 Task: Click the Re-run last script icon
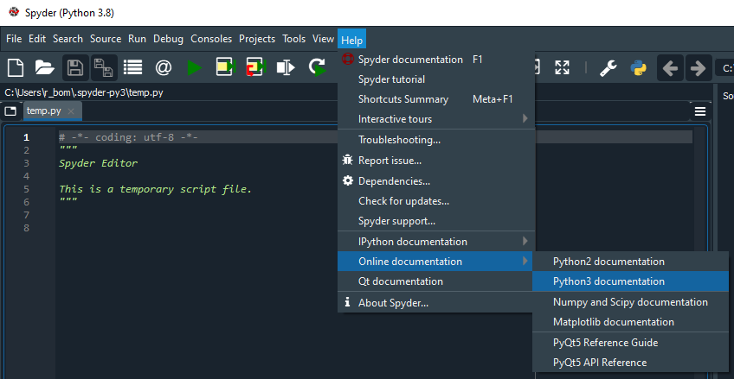pyautogui.click(x=318, y=68)
